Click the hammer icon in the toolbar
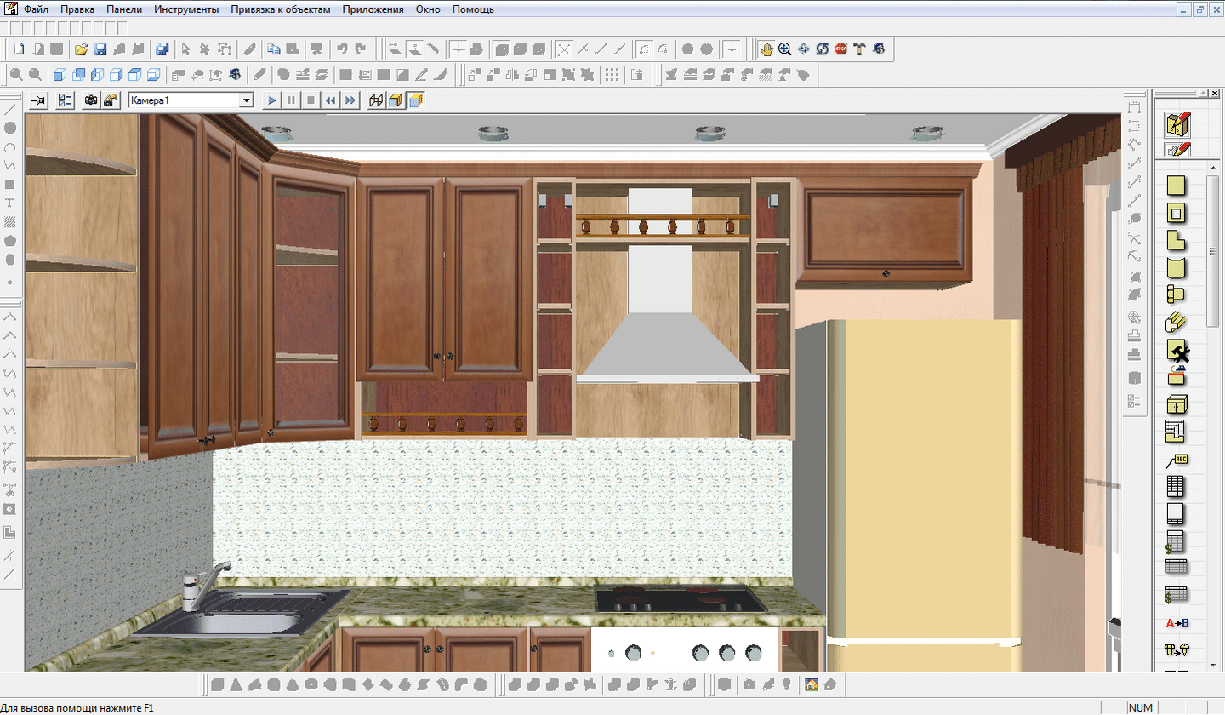This screenshot has width=1225, height=715. click(x=860, y=49)
